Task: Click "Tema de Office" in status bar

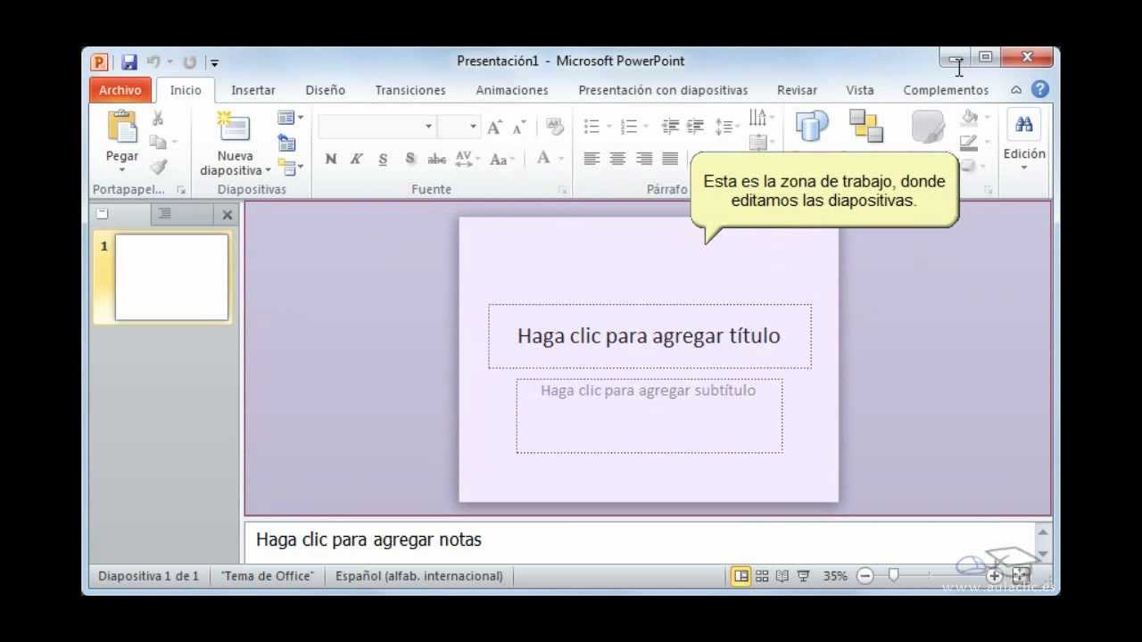Action: coord(268,576)
